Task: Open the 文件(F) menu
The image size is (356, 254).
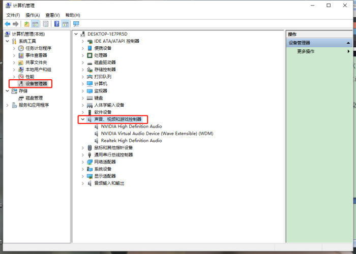Action: pos(13,15)
